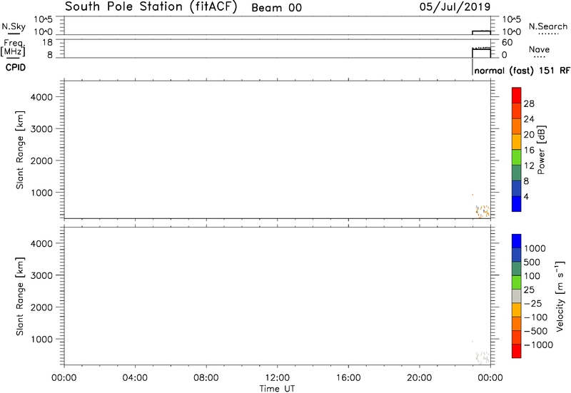
Task: Click the '28' label on Power colorbar
Action: tap(529, 103)
